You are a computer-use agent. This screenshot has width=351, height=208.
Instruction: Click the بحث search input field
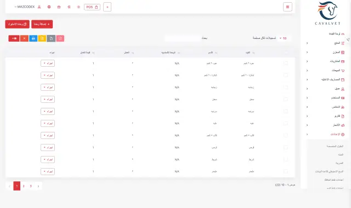click(183, 38)
